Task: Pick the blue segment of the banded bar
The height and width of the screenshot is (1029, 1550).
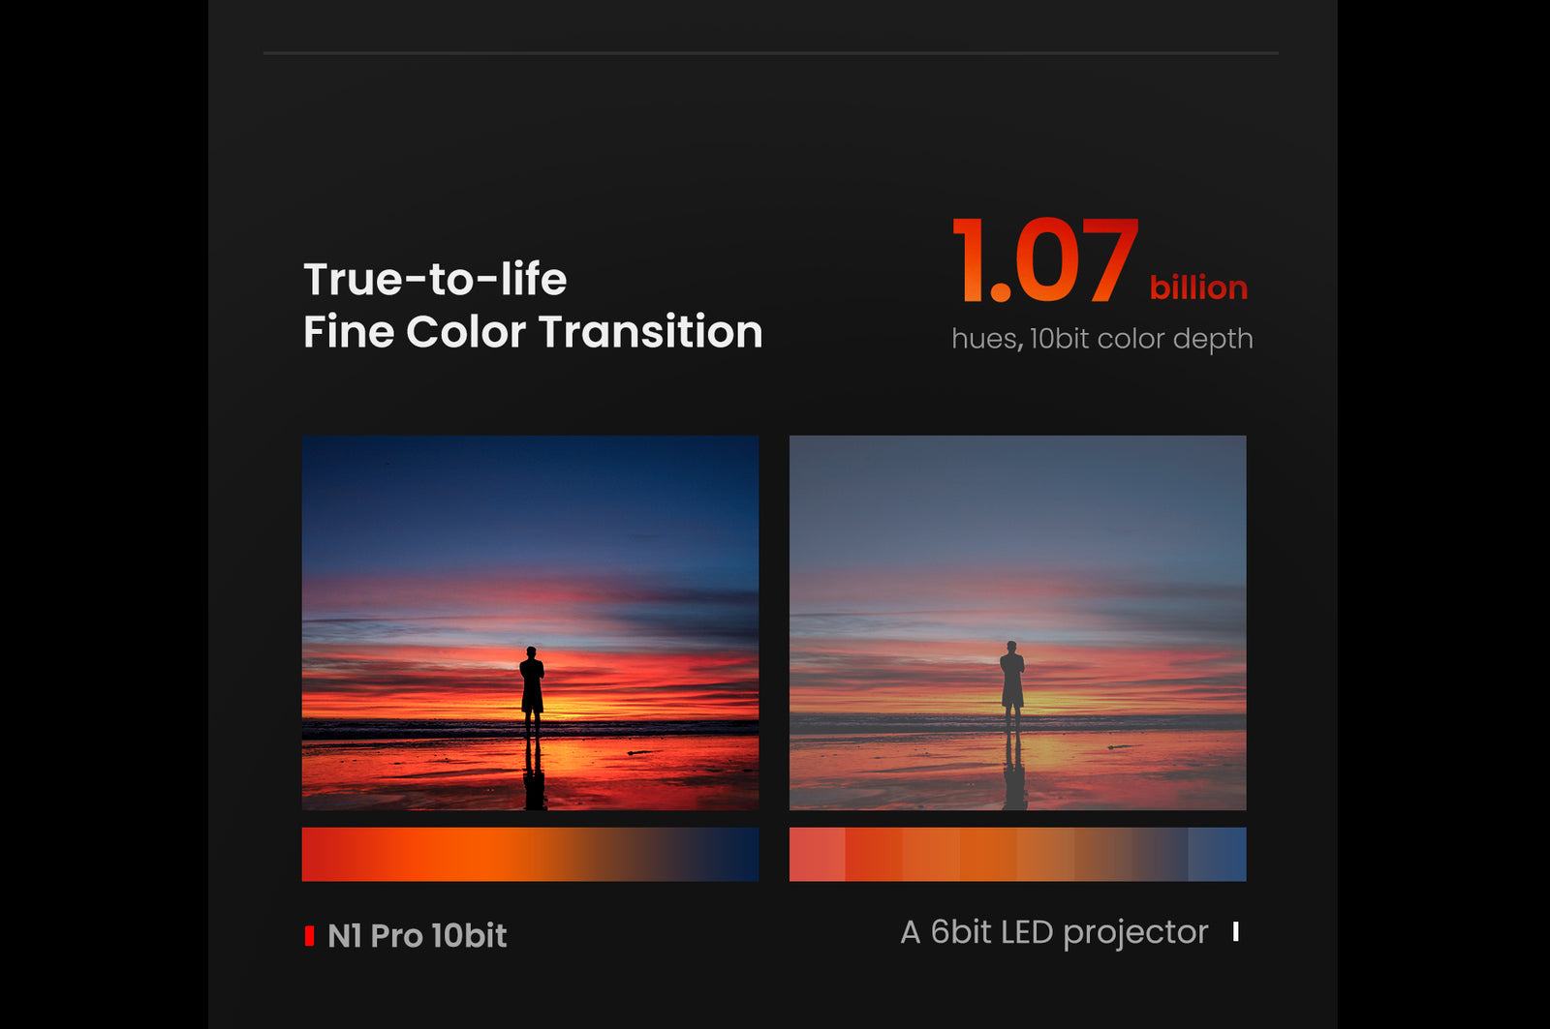Action: 1217,854
